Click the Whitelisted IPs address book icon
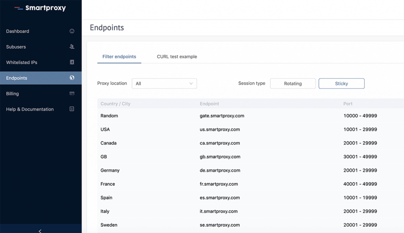 coord(72,62)
